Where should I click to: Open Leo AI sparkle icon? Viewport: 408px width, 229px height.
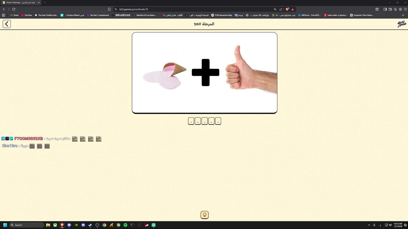click(x=395, y=9)
